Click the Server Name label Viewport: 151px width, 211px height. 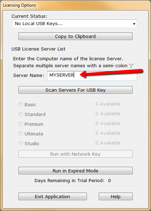(28, 75)
